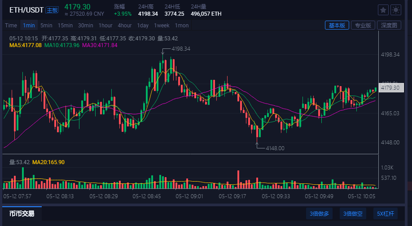This screenshot has height=226, width=412.
Task: Select the 1min interval tab
Action: coord(29,26)
